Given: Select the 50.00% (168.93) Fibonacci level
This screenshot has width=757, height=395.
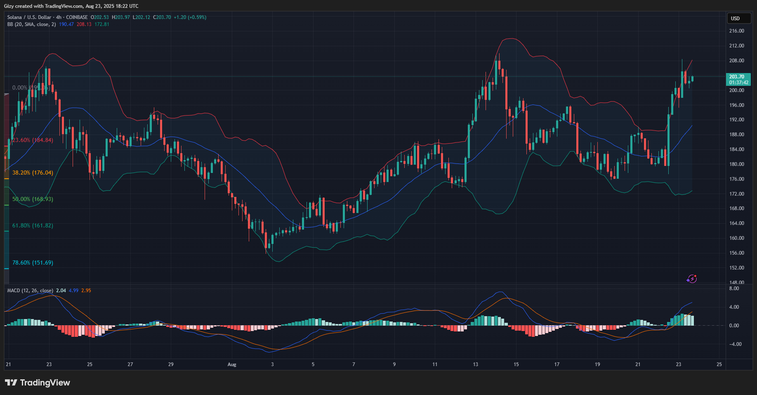Looking at the screenshot, I should (33, 199).
